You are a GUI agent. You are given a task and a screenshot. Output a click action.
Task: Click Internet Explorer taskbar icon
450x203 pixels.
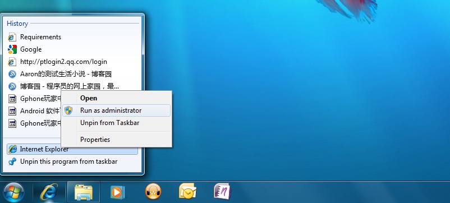coord(49,192)
